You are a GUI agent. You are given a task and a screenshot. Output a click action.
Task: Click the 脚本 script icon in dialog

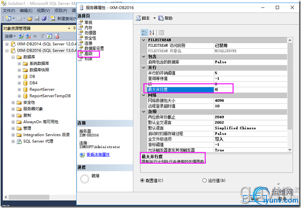tap(138, 18)
